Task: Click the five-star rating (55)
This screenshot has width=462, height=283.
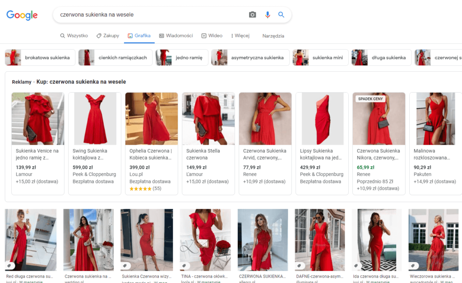Action: (x=146, y=188)
